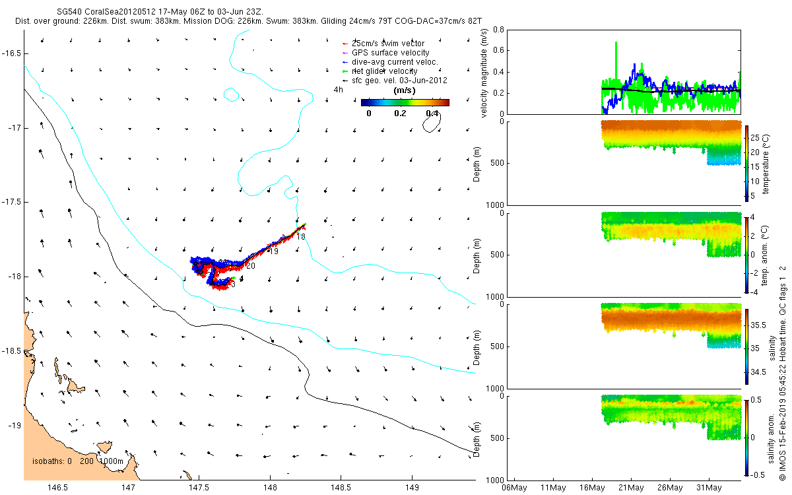Viewport: 792px width, 495px height.
Task: Click the 'velocity magnitude (m/s)' axis label
Action: [484, 73]
